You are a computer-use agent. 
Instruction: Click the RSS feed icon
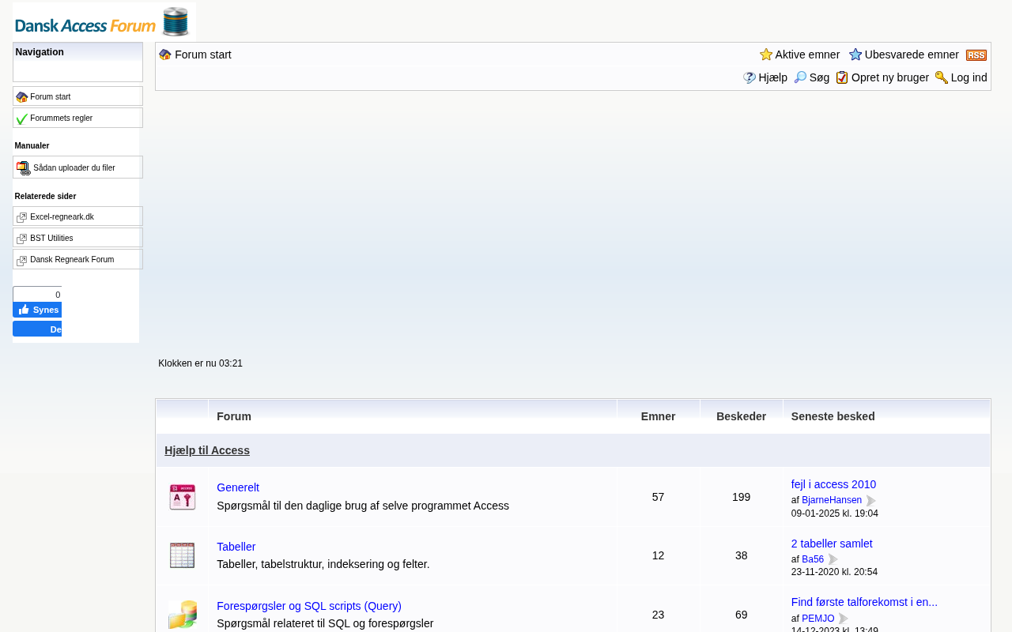[x=976, y=55]
